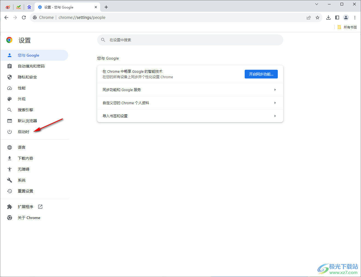Open a new tab with plus button

[106, 7]
